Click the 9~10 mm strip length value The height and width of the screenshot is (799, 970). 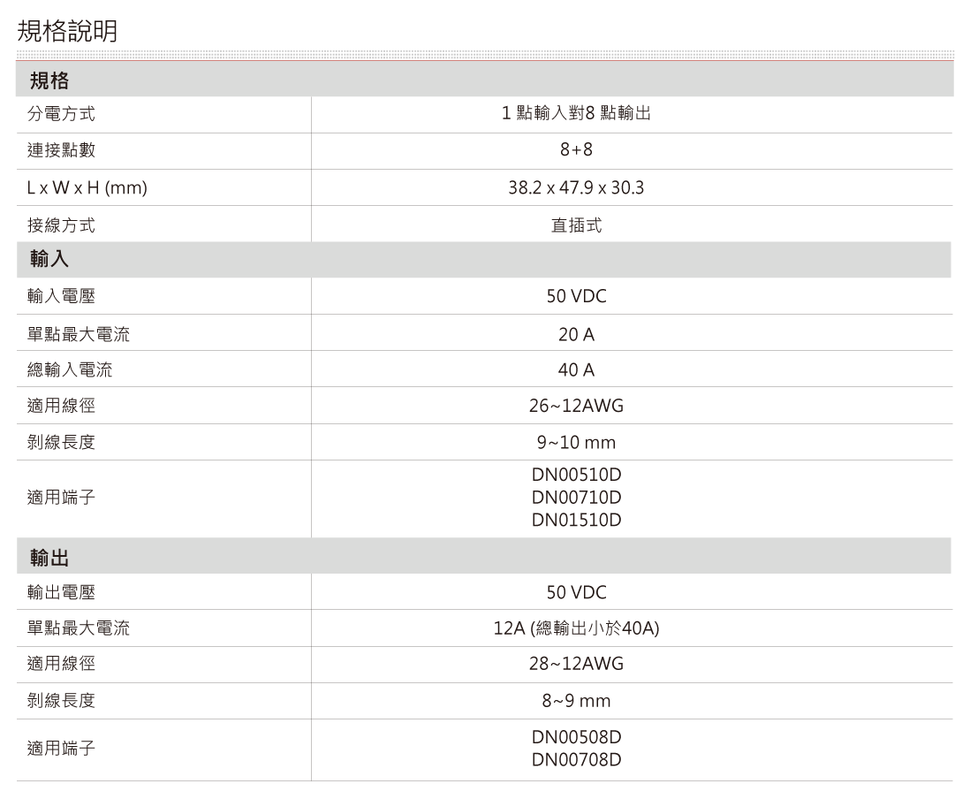tap(576, 443)
